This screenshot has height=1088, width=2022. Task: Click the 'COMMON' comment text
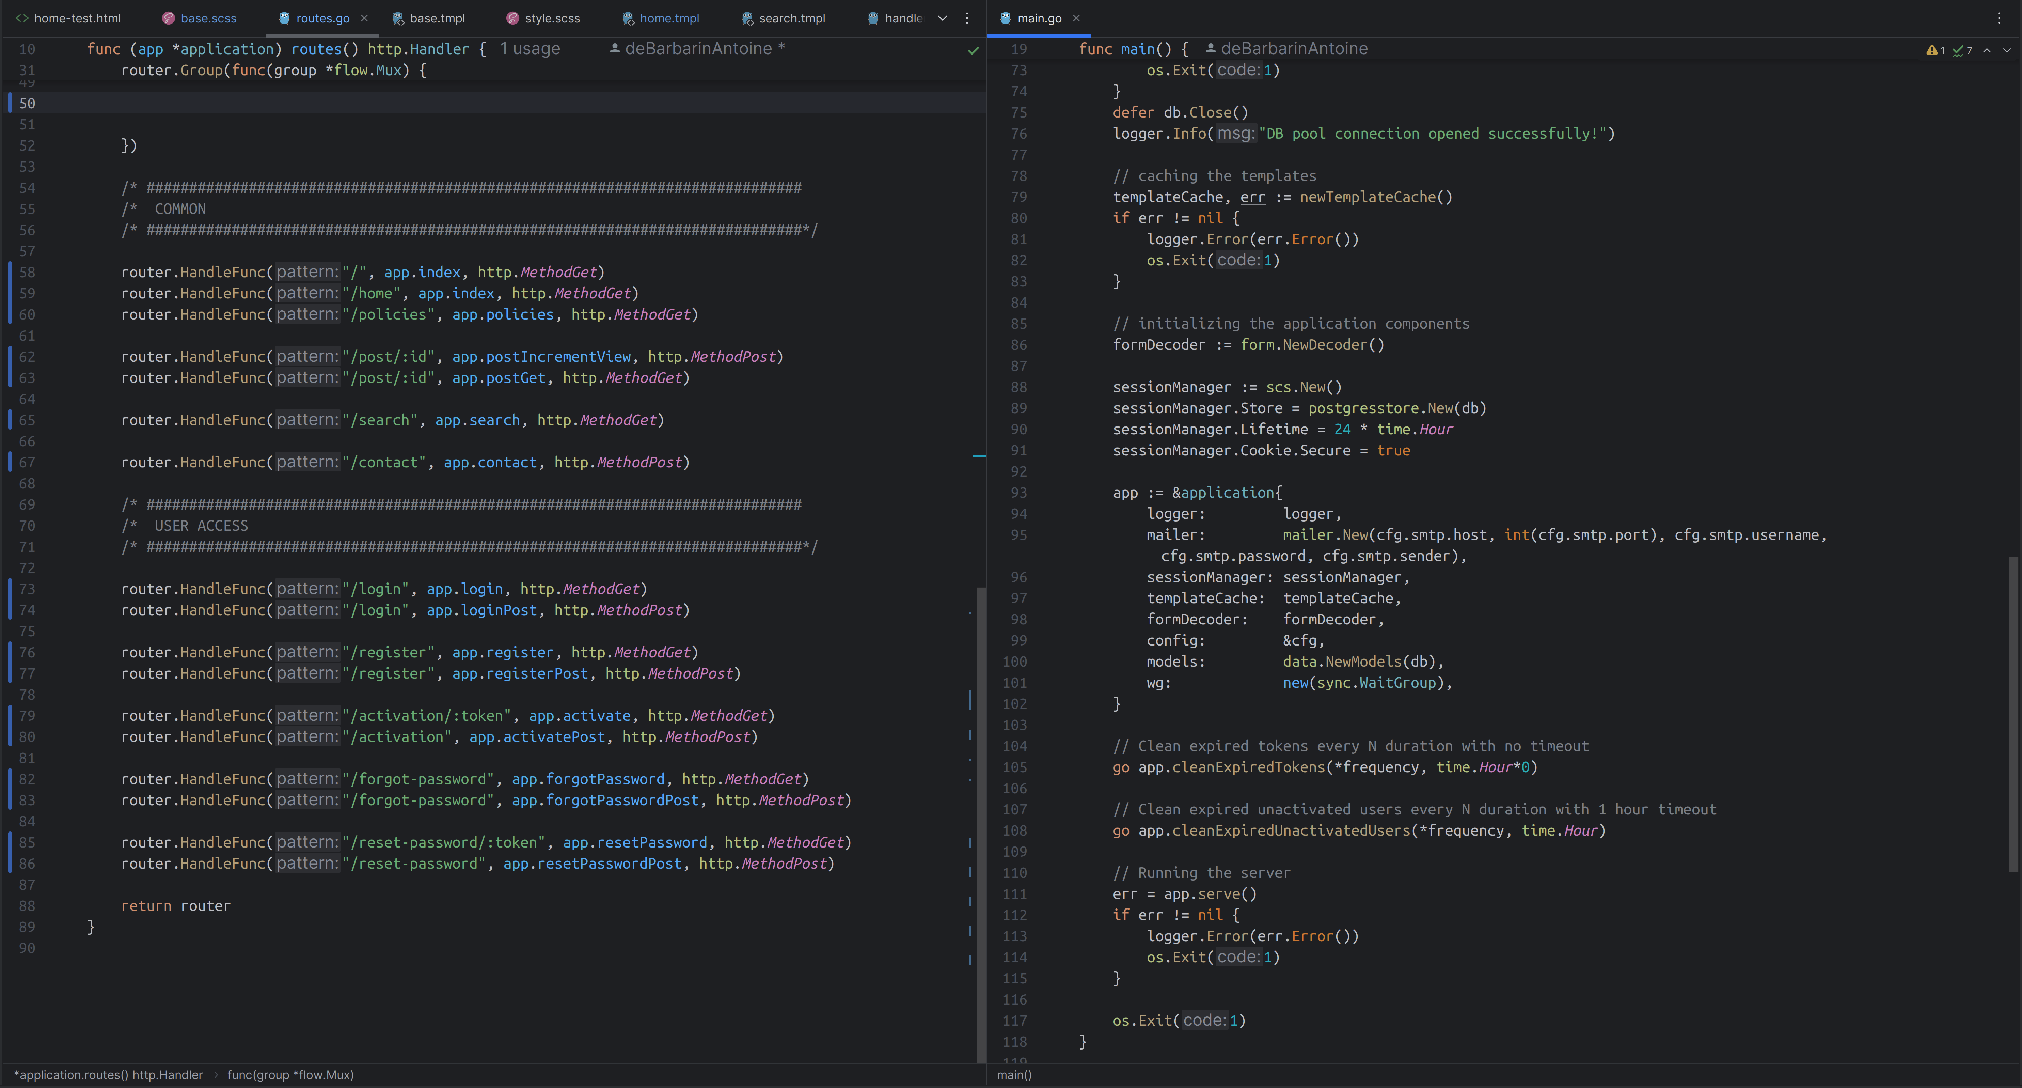click(x=180, y=209)
